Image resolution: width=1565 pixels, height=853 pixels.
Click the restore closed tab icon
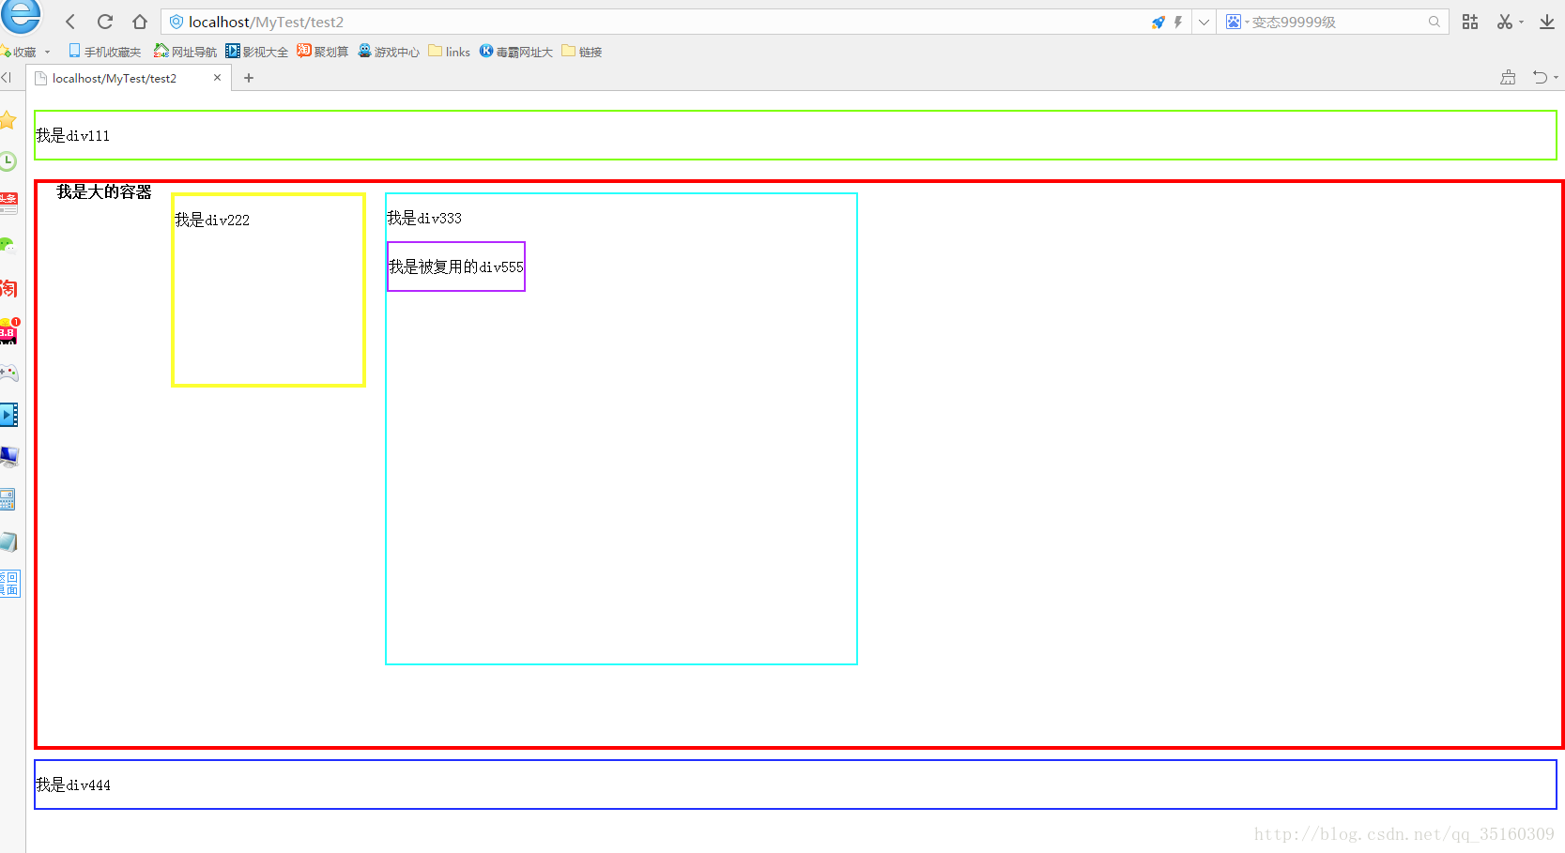pyautogui.click(x=1540, y=78)
